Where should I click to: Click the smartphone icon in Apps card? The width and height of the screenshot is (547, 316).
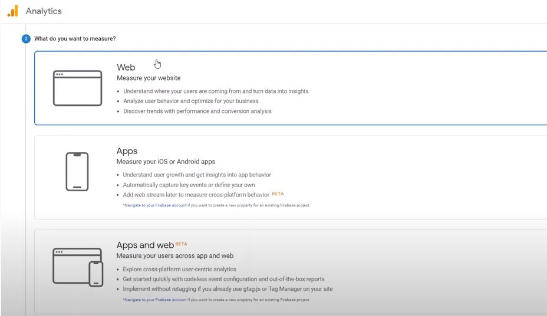(77, 171)
